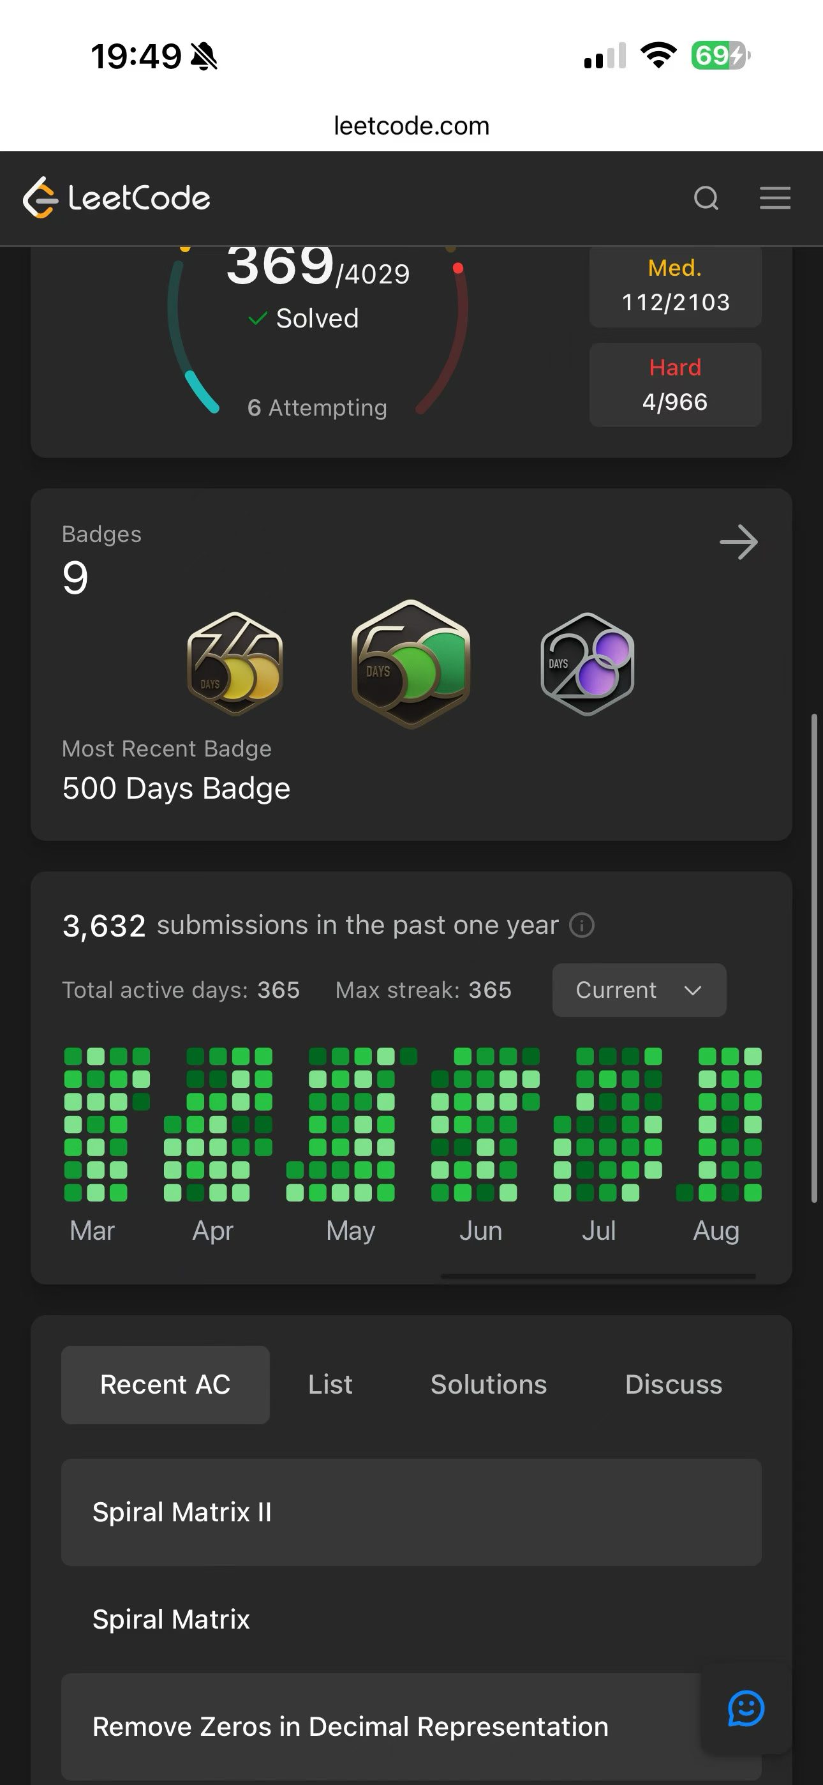Click the submissions info icon
The height and width of the screenshot is (1785, 823).
pyautogui.click(x=582, y=925)
